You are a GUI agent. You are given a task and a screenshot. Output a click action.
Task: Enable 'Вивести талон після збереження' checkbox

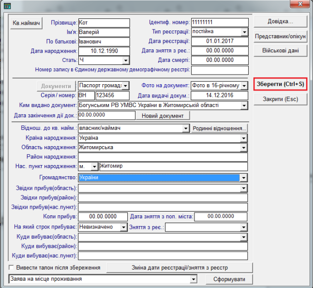(x=12, y=268)
